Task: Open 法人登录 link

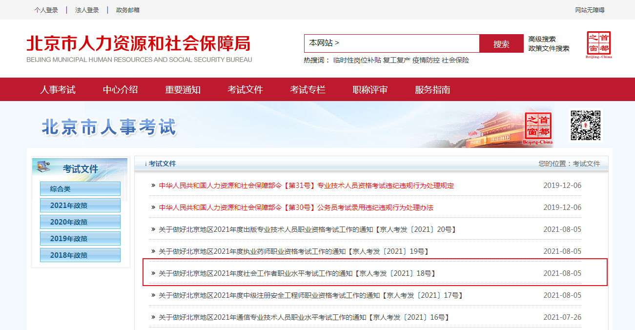Action: tap(87, 10)
